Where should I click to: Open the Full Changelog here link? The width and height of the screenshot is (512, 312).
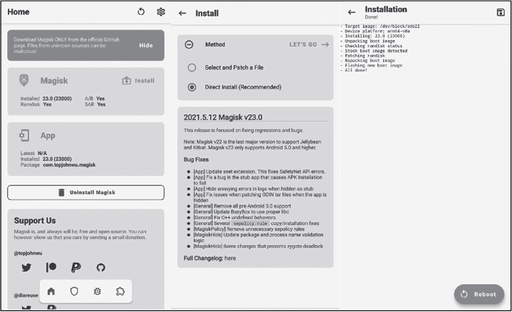[x=230, y=258]
